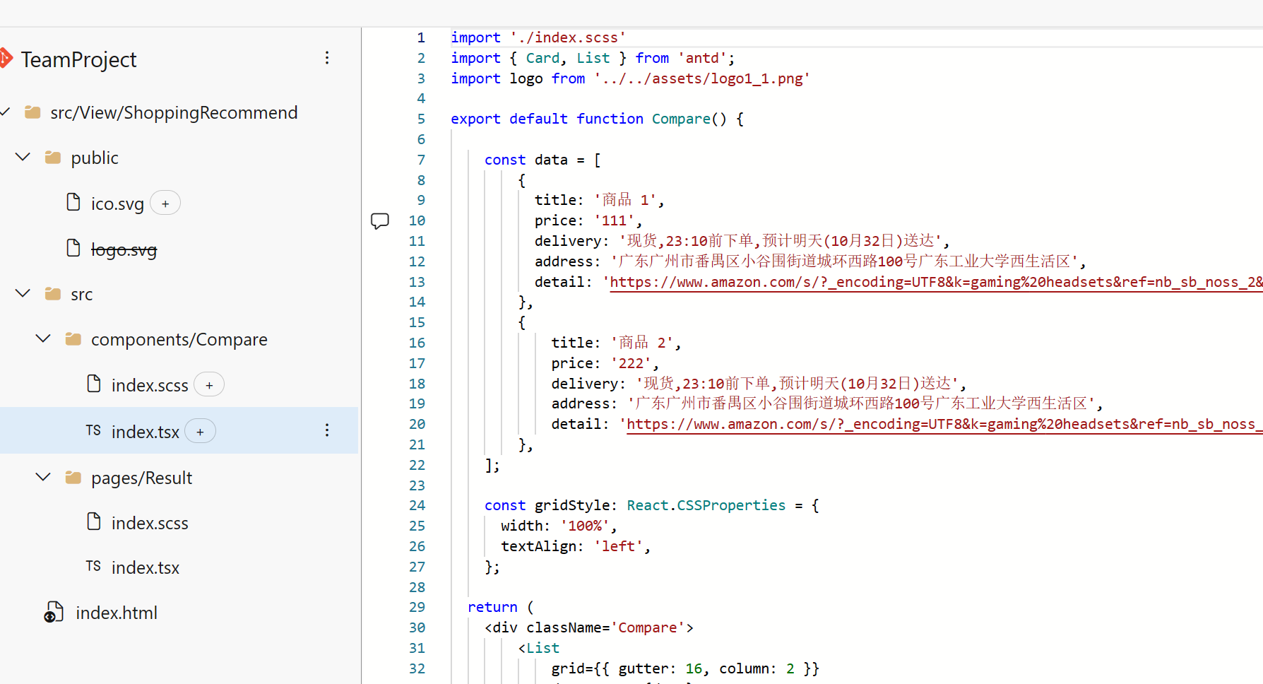Click the gutter value 16 on line 32
The width and height of the screenshot is (1263, 684).
click(694, 668)
